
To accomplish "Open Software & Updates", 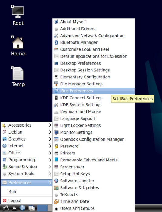I will (94, 188).
